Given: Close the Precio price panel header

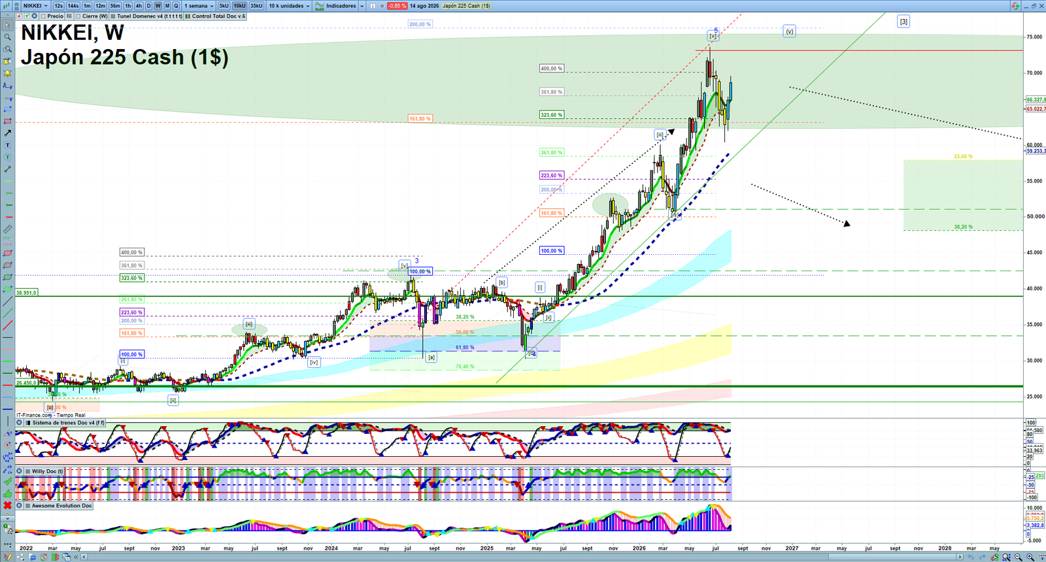Looking at the screenshot, I should [x=34, y=16].
